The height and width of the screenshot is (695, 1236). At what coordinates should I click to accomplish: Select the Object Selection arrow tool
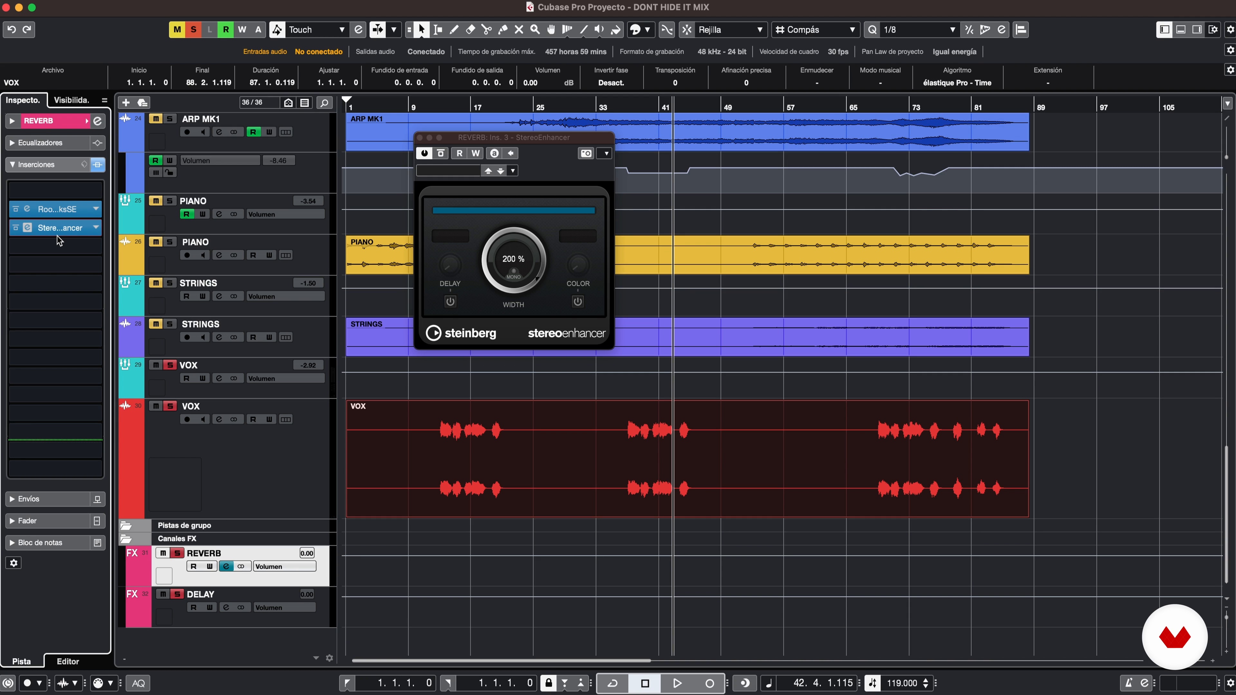[x=421, y=30]
